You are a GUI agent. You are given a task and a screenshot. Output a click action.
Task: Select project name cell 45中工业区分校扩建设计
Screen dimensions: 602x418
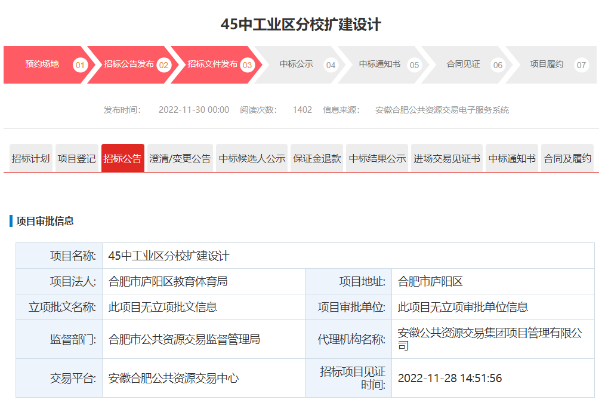click(x=348, y=256)
